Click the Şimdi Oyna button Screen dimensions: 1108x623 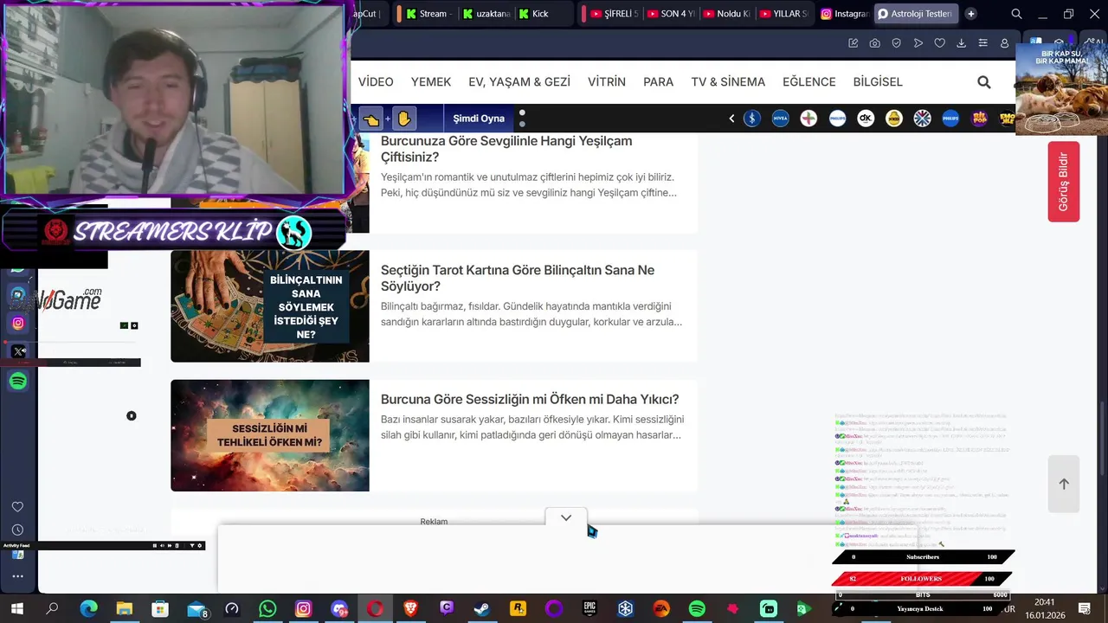pyautogui.click(x=479, y=119)
